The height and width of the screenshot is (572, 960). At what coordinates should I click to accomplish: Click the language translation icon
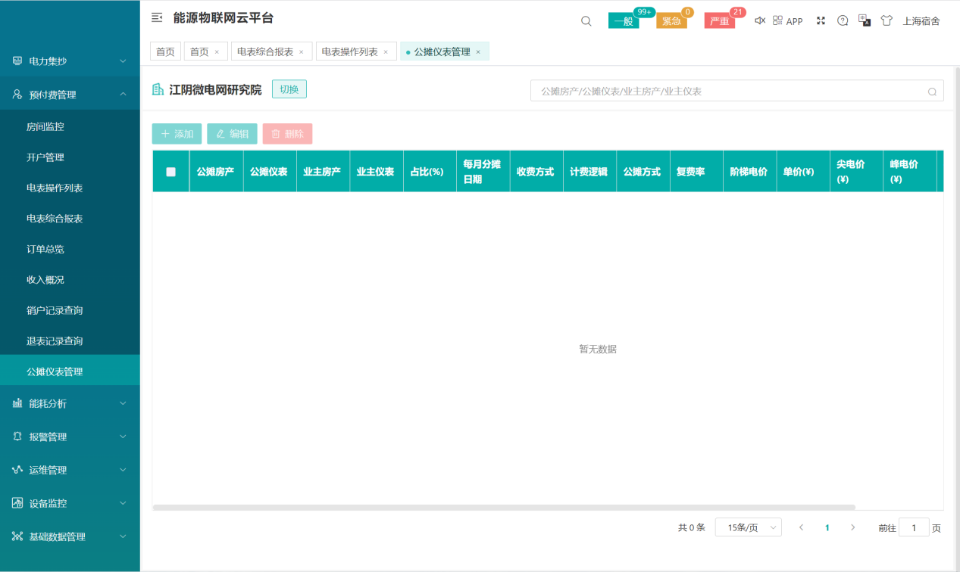click(x=864, y=20)
